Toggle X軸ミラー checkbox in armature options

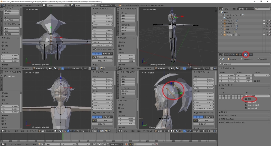coord(5,76)
